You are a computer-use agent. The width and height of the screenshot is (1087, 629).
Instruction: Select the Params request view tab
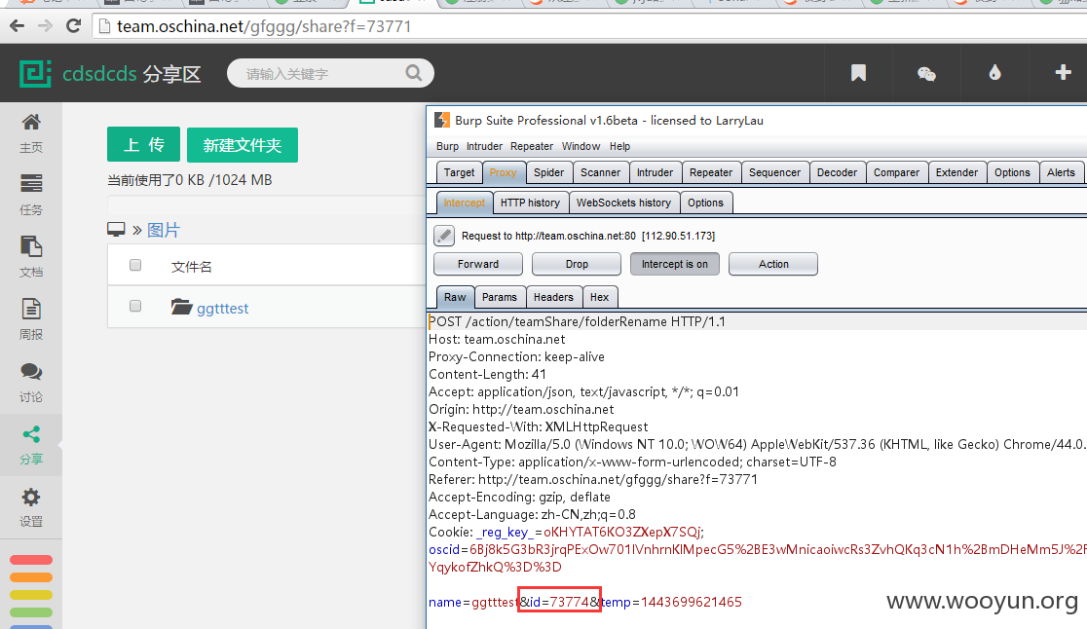[x=499, y=297]
